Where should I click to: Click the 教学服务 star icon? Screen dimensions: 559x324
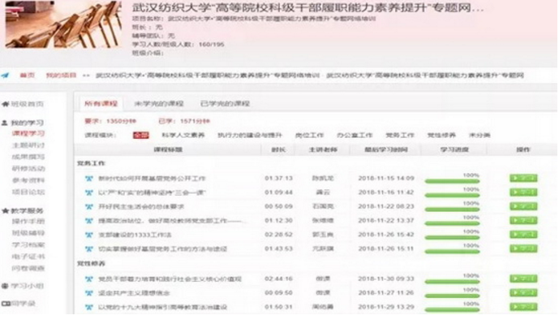6,211
